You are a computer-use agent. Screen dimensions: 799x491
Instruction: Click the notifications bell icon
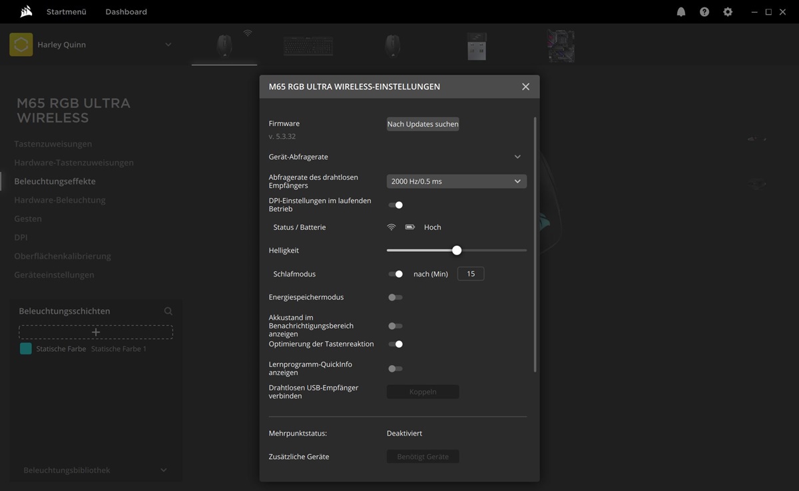[681, 12]
